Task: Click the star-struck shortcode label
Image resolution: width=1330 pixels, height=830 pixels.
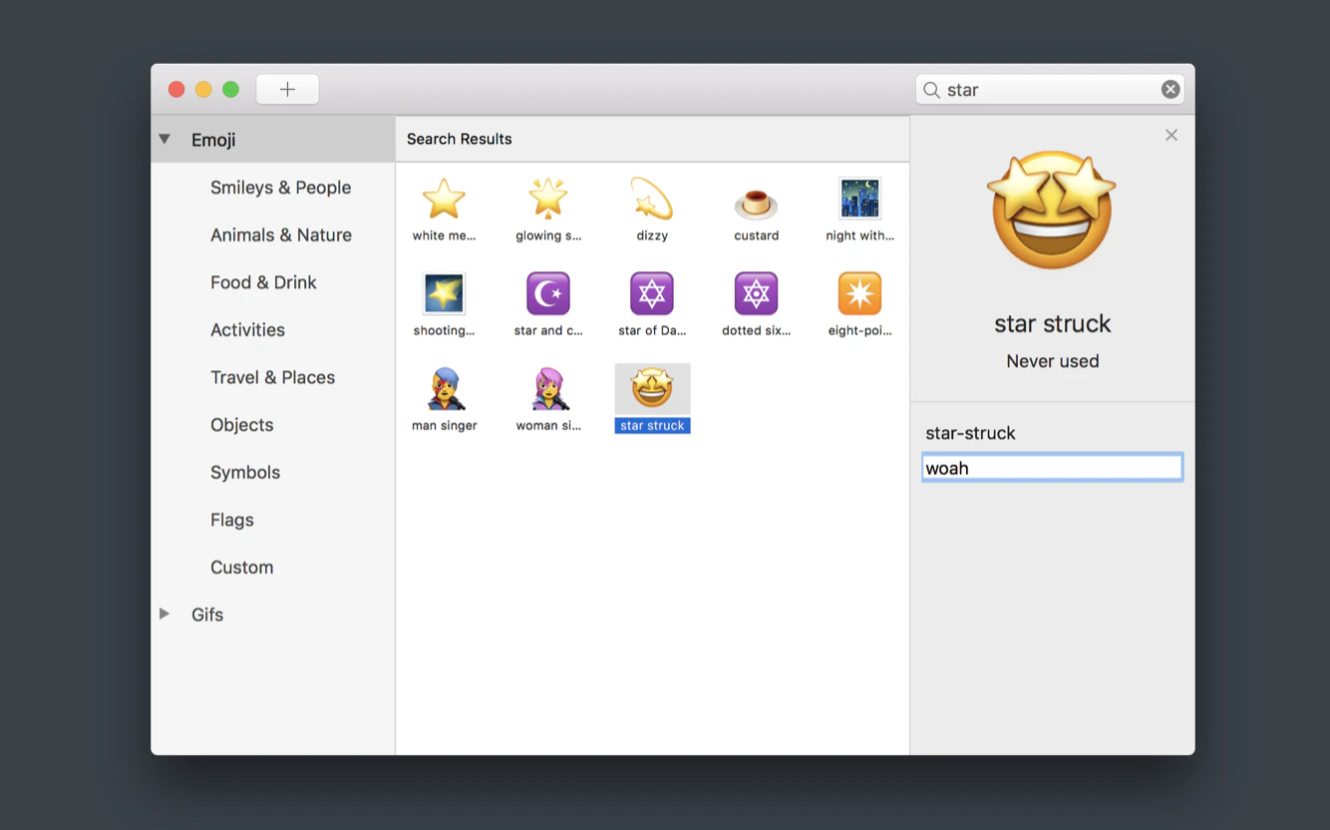Action: (970, 433)
